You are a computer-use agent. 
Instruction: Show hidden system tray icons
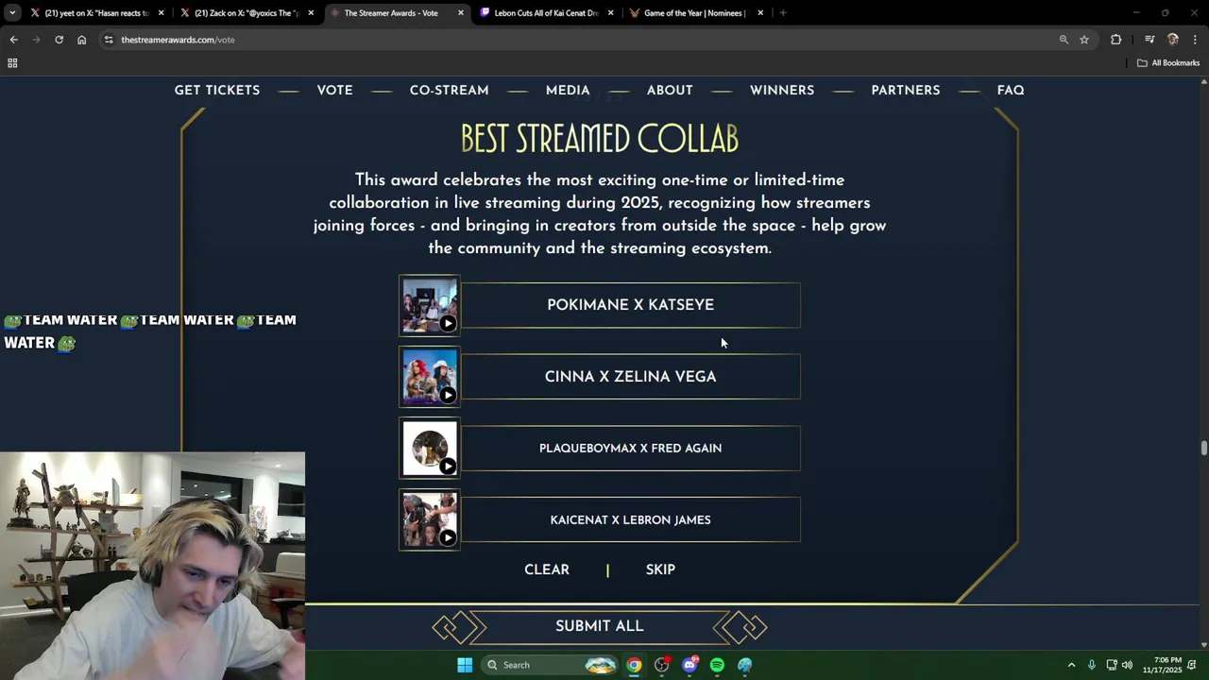[x=1071, y=665]
